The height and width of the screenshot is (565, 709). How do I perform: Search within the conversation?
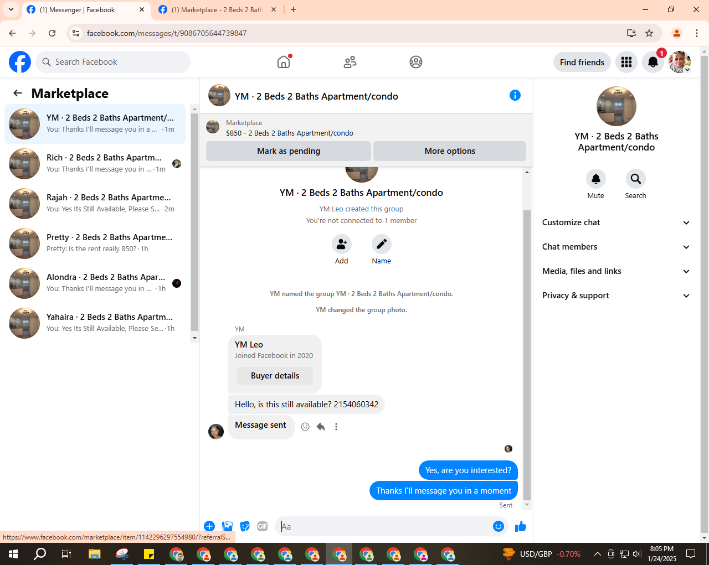pos(636,179)
